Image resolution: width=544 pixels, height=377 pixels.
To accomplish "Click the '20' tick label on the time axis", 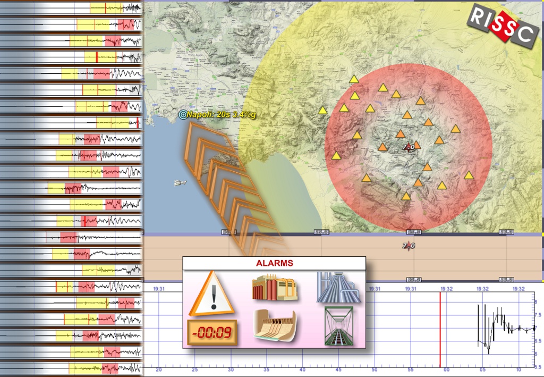I will 159,370.
